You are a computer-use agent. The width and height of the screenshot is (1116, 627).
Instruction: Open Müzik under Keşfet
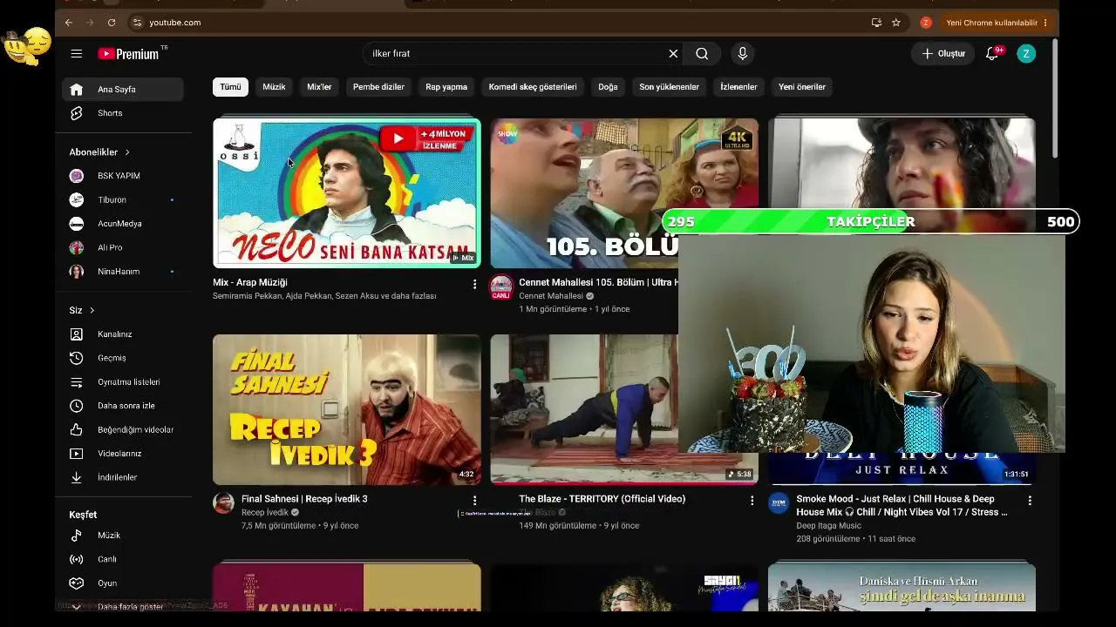tap(123, 536)
